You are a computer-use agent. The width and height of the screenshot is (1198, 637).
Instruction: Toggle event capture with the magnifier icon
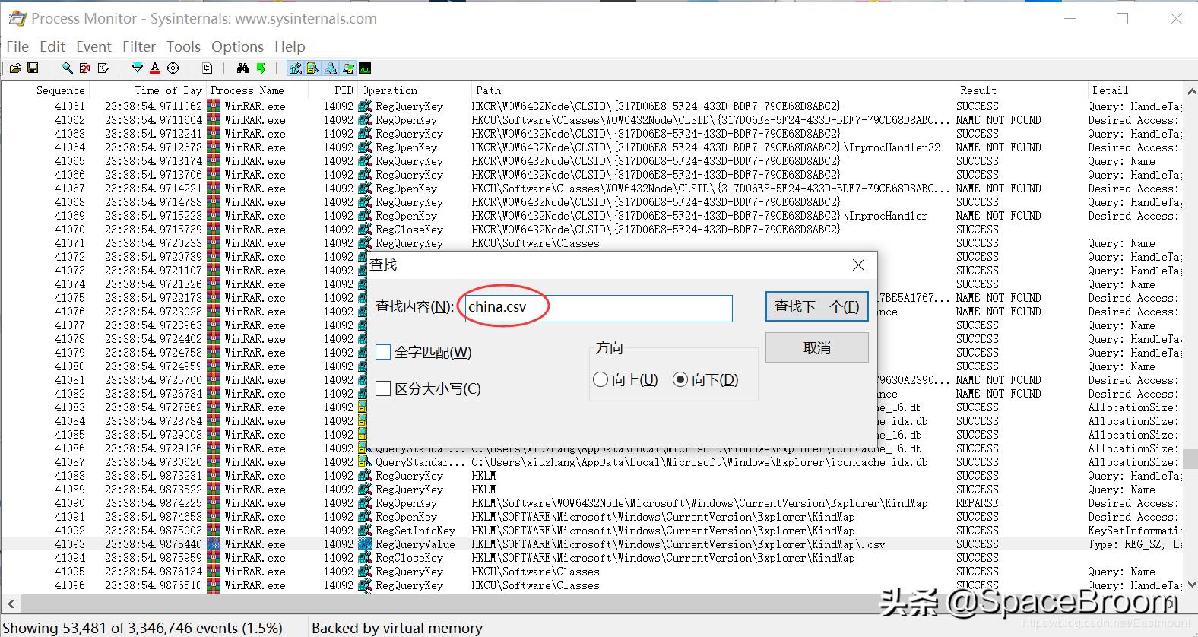[68, 68]
